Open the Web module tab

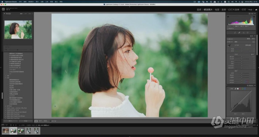[250, 10]
